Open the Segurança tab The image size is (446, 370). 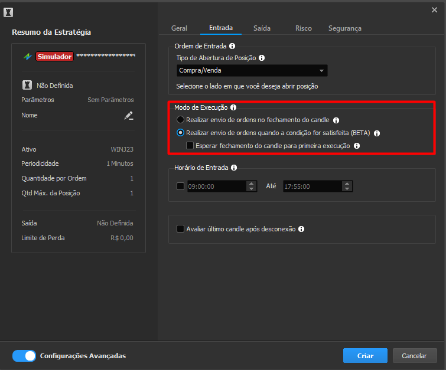coord(345,28)
